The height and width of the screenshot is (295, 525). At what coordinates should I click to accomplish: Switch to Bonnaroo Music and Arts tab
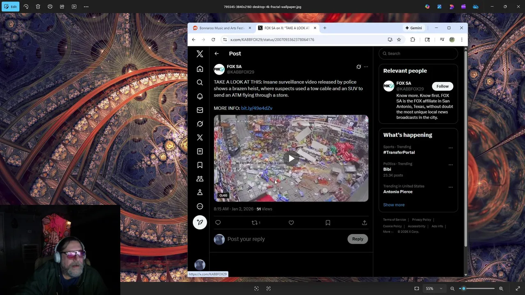222,28
